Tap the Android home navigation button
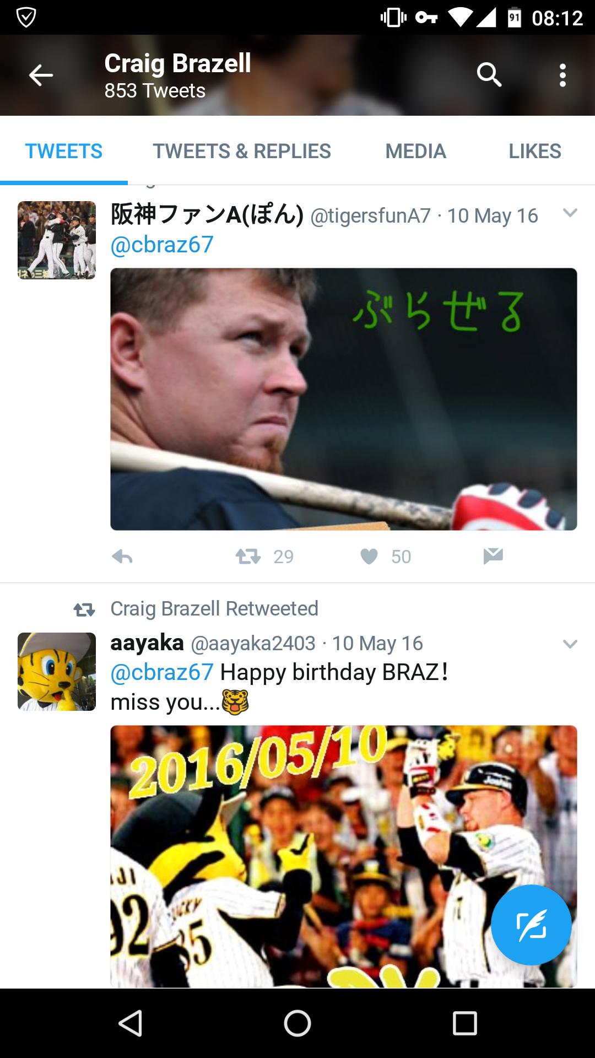Screen dimensions: 595x1058 [297, 1024]
